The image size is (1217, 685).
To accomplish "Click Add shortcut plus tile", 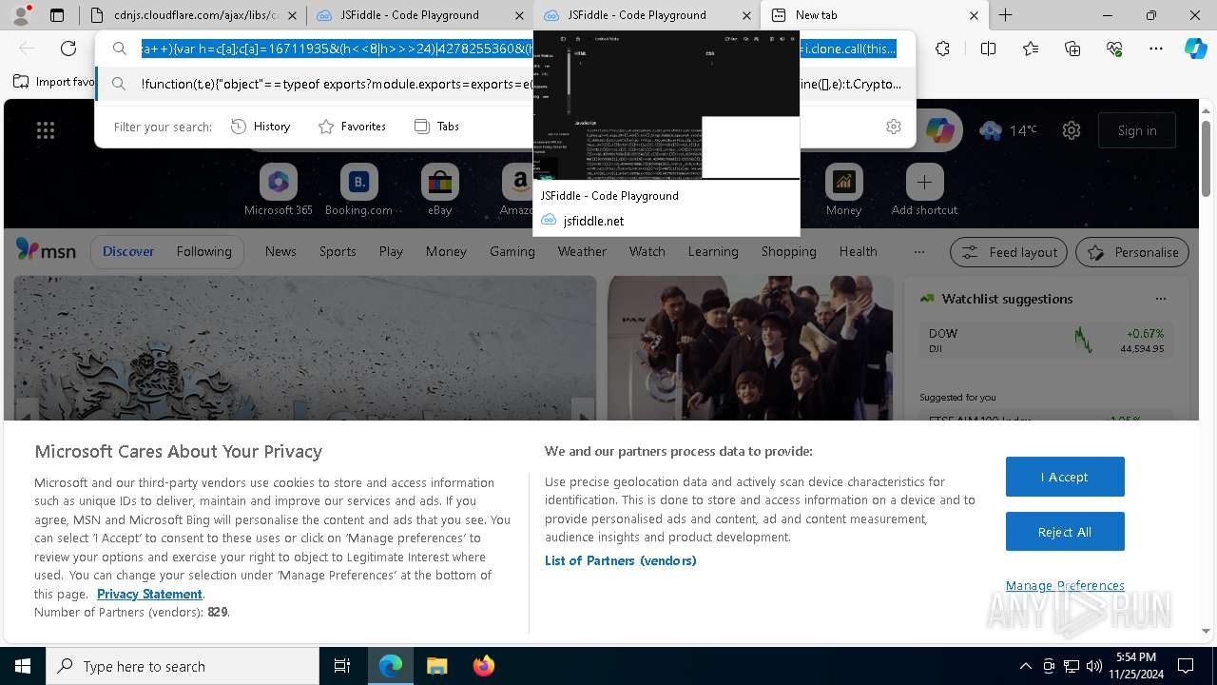I will (924, 189).
